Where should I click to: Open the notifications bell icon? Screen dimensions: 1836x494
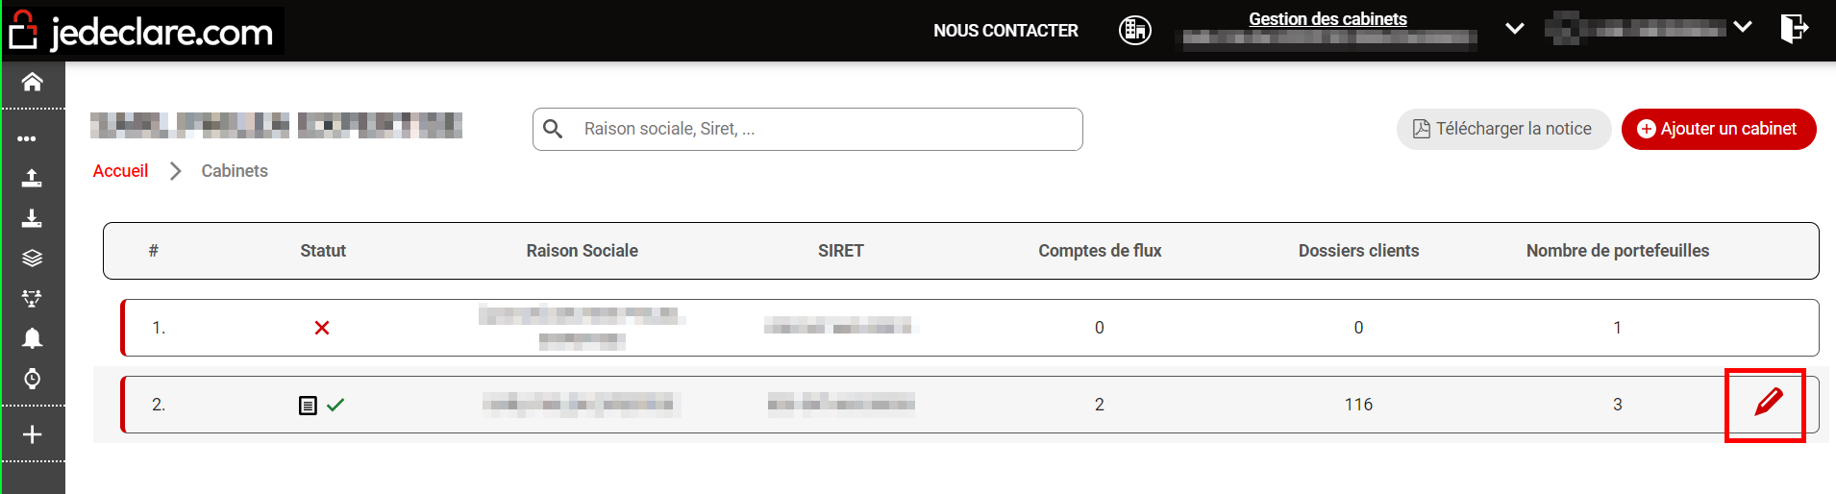tap(32, 337)
